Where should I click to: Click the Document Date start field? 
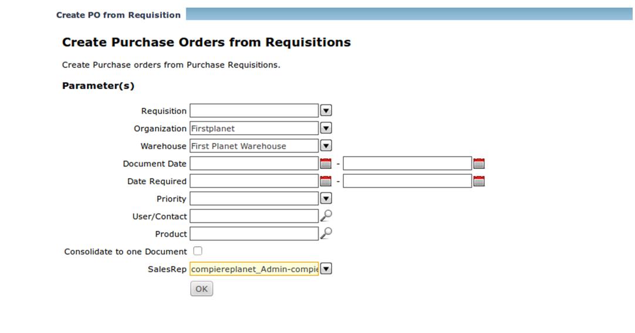[254, 164]
